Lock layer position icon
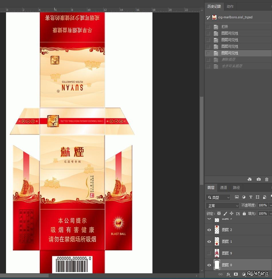The image size is (272, 279). coord(231,213)
